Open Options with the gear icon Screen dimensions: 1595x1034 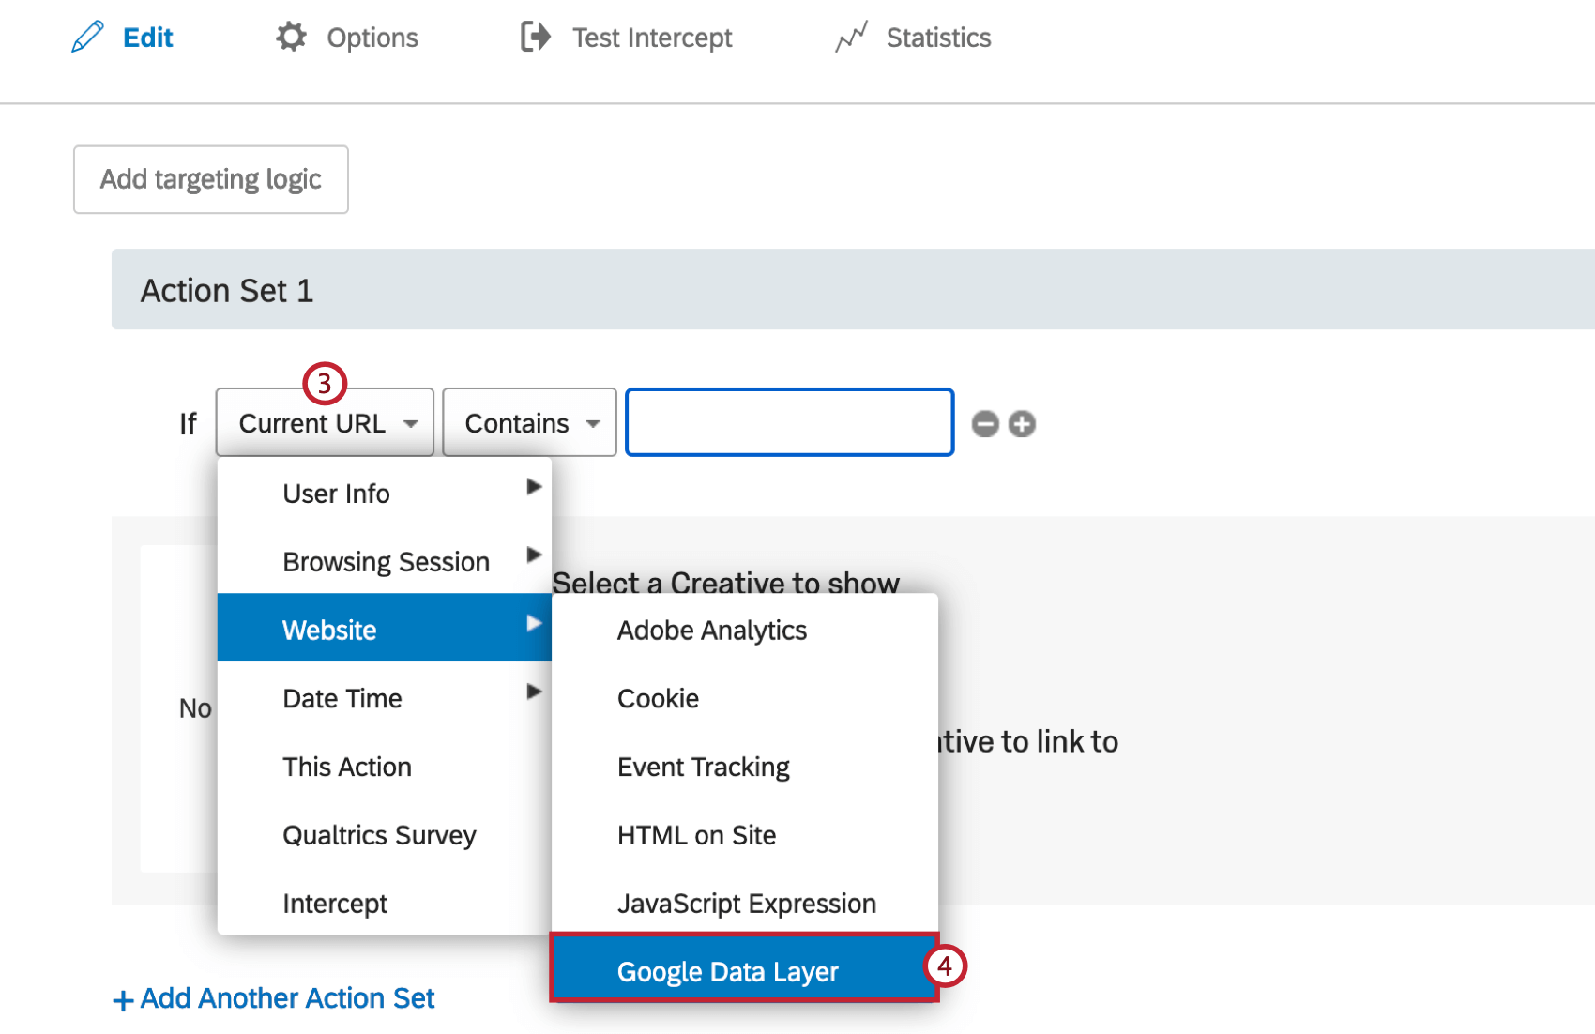tap(291, 36)
